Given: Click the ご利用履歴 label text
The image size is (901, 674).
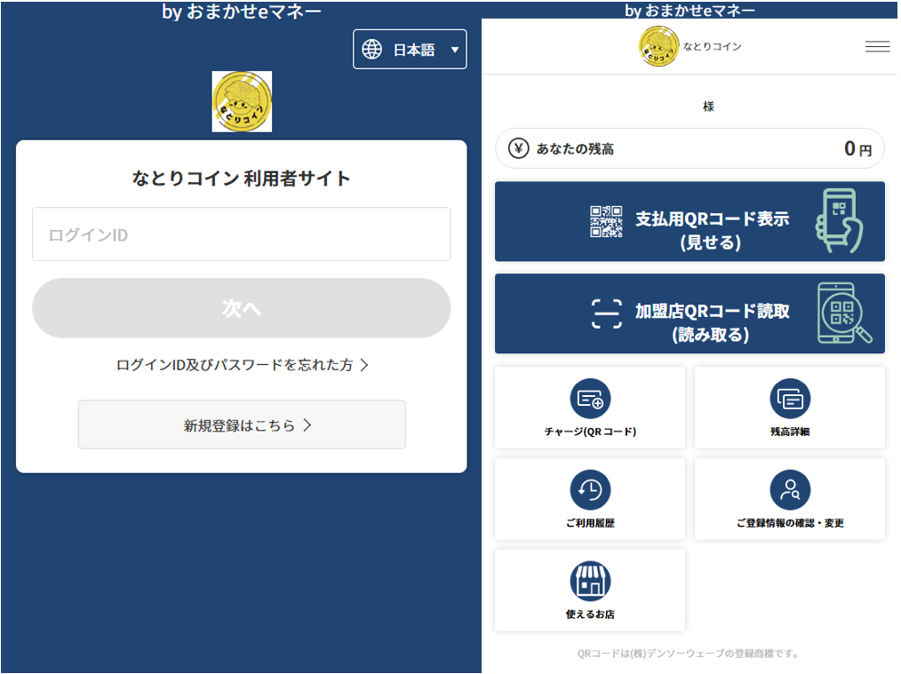Looking at the screenshot, I should point(590,523).
